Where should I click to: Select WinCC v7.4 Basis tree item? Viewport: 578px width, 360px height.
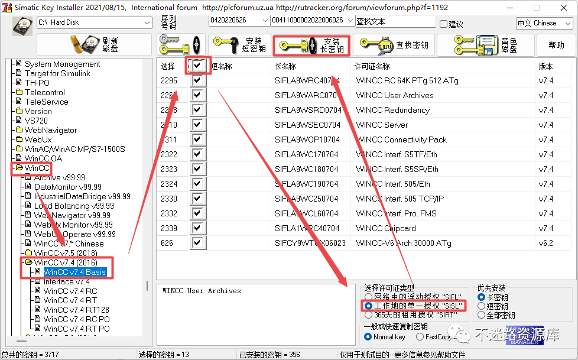click(x=75, y=272)
